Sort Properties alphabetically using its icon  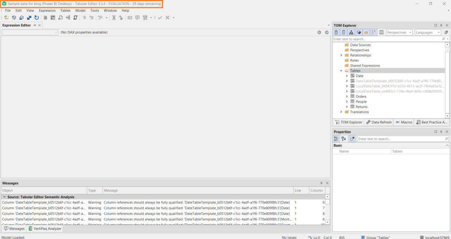tap(344, 138)
